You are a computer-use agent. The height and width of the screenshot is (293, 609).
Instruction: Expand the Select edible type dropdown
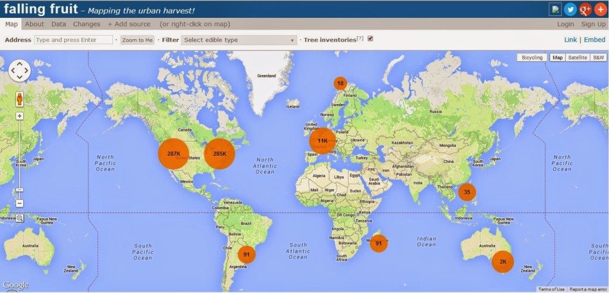(239, 40)
